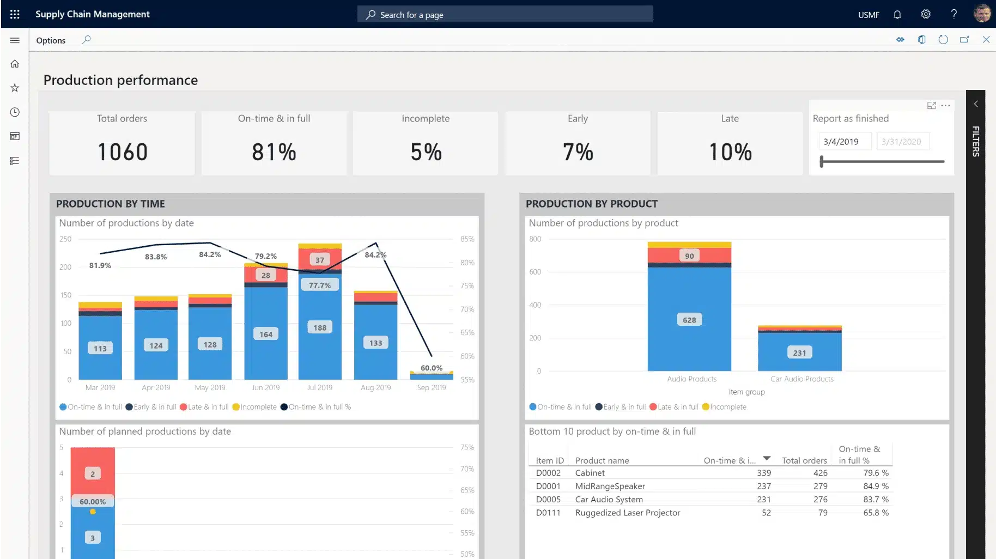
Task: Close the Production performance page
Action: click(986, 40)
